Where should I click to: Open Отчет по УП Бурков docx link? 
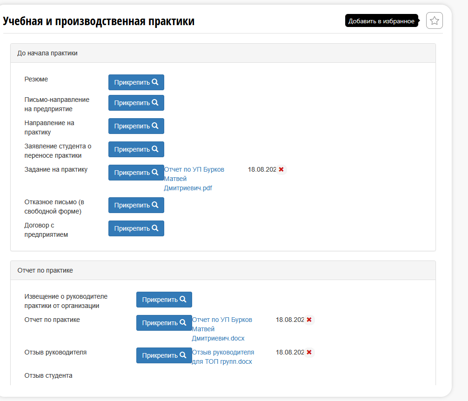click(x=222, y=329)
